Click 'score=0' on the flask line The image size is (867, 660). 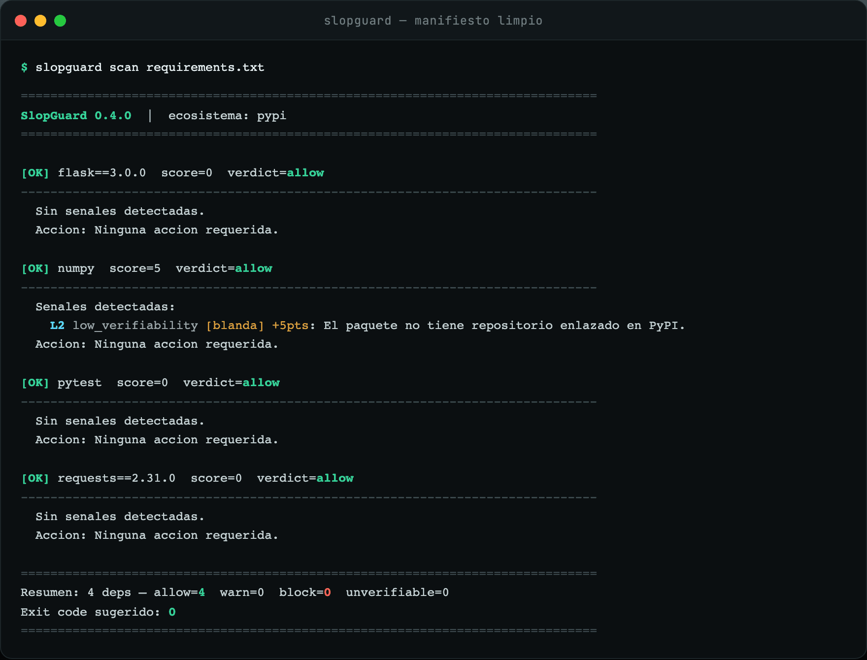click(187, 173)
